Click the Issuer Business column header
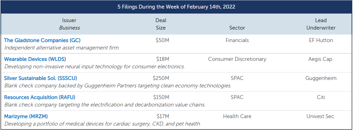The height and width of the screenshot is (130, 353). 69,24
